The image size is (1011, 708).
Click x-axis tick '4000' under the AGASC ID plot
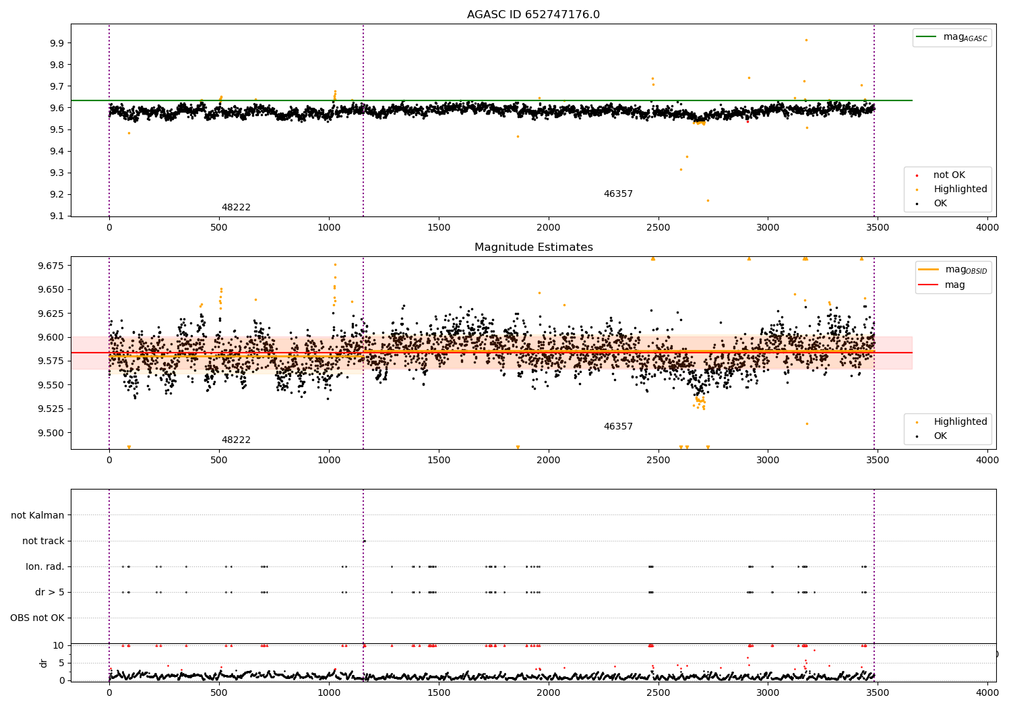pos(987,228)
